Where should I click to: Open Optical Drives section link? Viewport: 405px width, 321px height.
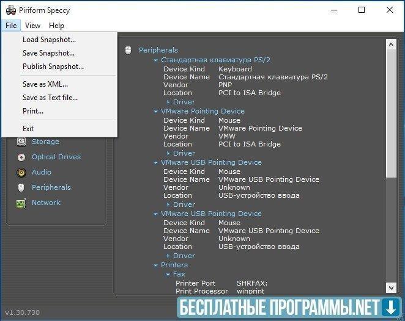point(56,157)
